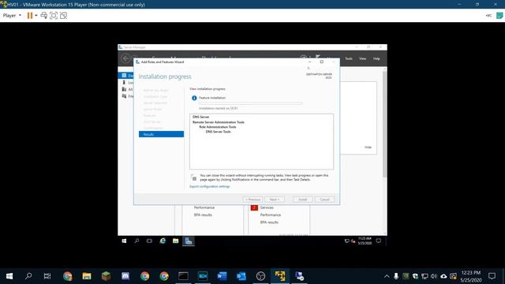Click the Results step in wizard sidebar
Image resolution: width=505 pixels, height=284 pixels.
pyautogui.click(x=161, y=134)
